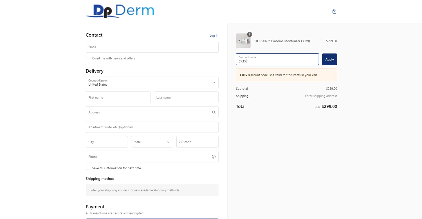Click the address search magnifier icon

click(x=214, y=112)
